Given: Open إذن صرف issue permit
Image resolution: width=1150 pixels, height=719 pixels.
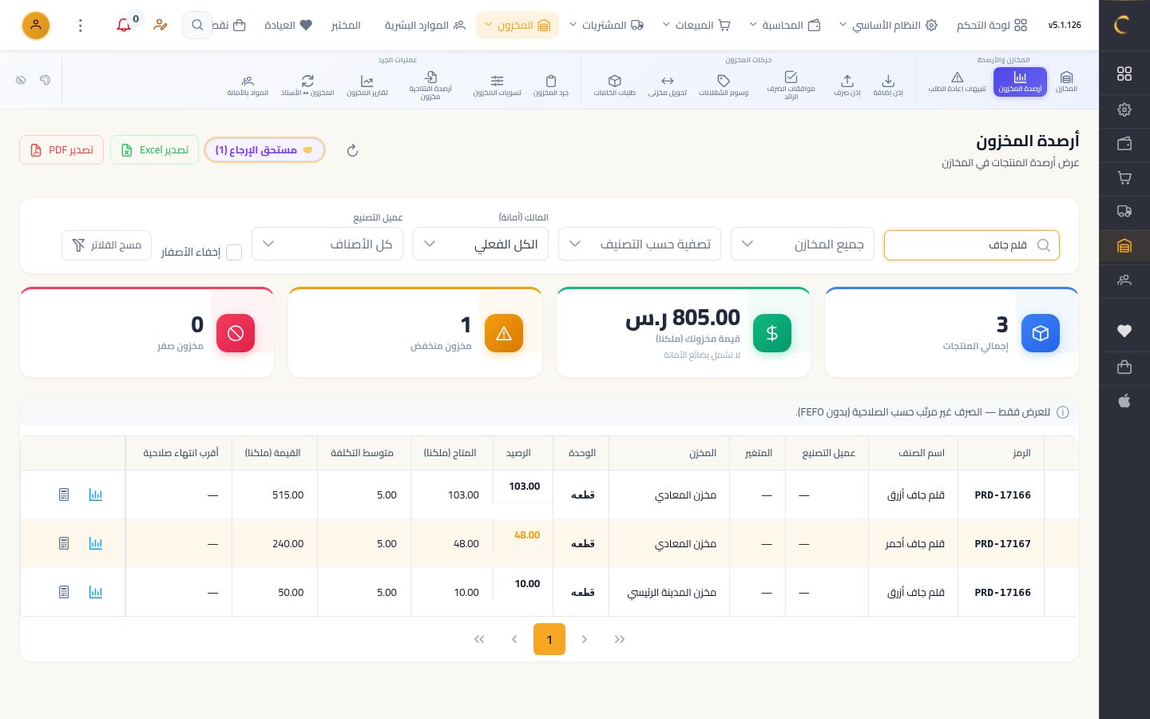Looking at the screenshot, I should 847,85.
